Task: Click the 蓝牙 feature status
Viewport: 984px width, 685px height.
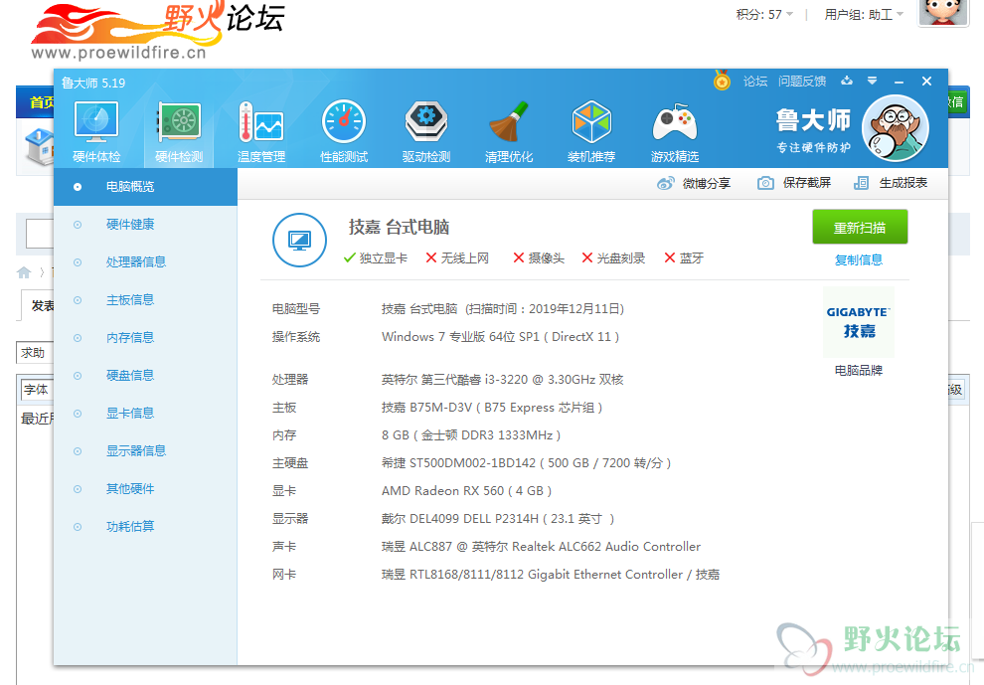Action: tap(684, 258)
